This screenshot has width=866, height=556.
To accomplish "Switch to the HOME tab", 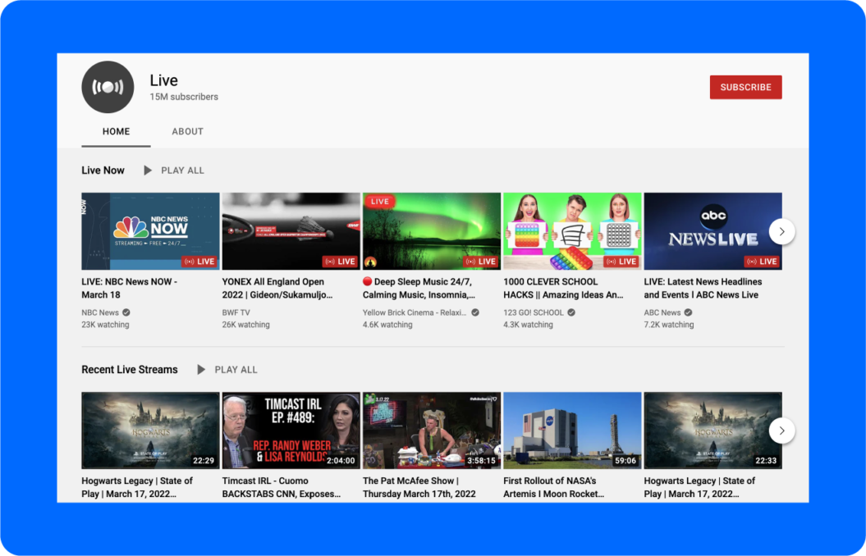I will click(x=116, y=131).
